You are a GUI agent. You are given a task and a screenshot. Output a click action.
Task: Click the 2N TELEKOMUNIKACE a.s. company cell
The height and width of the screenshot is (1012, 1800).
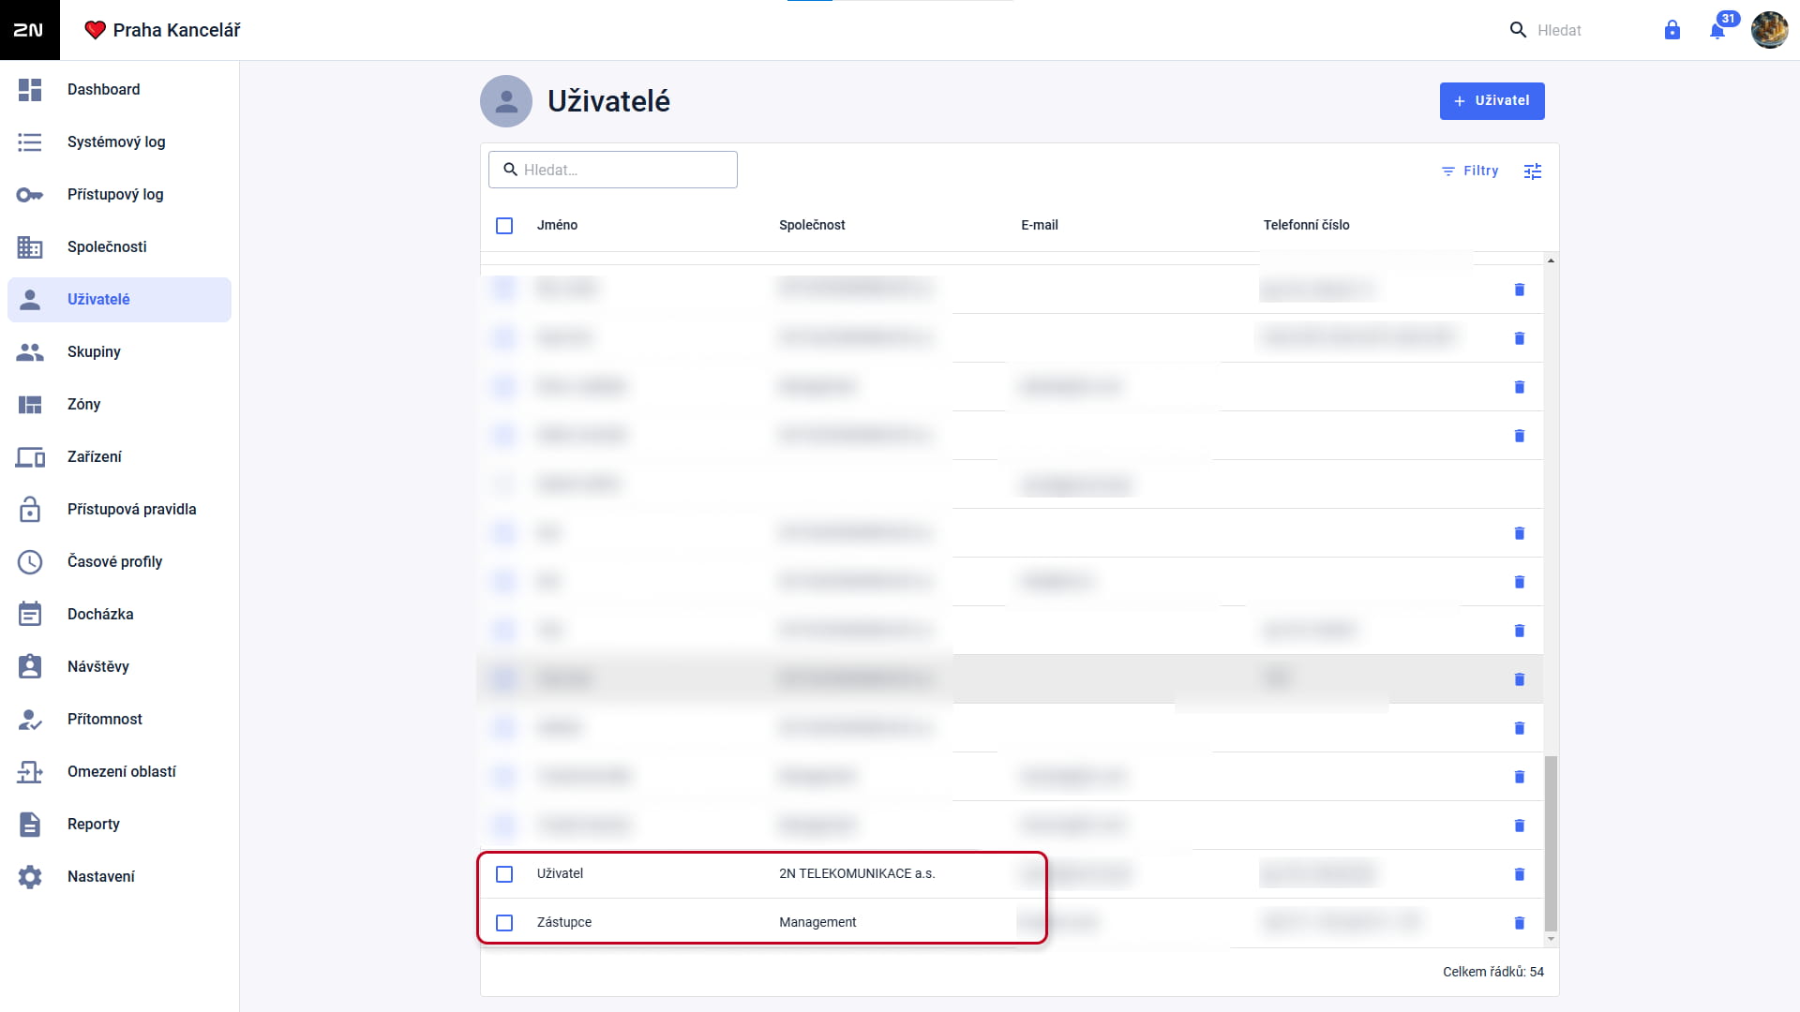857,874
